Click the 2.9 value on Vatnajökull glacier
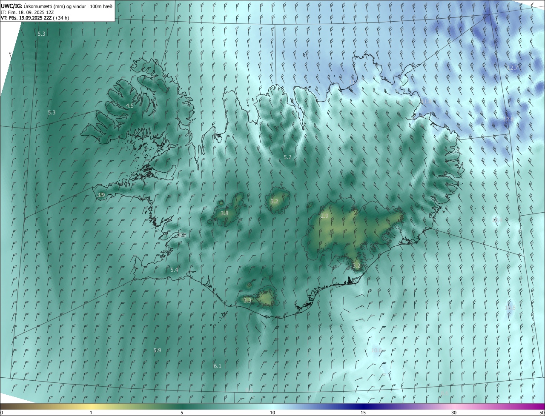 [324, 216]
